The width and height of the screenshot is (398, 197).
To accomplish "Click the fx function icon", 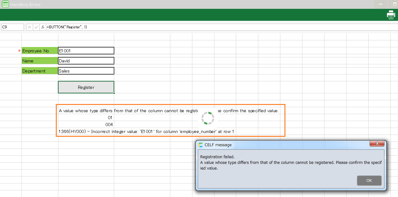I will coord(43,27).
